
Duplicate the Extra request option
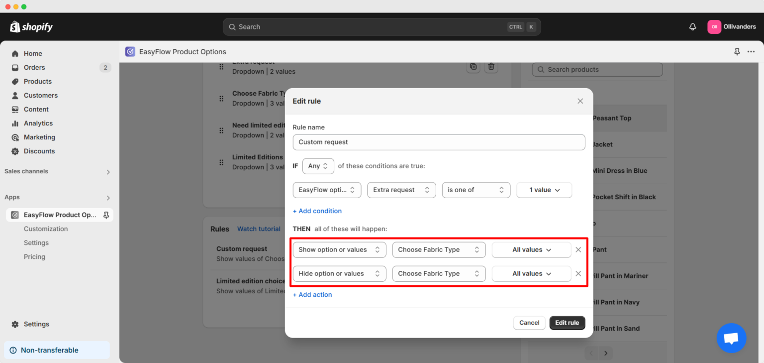(x=473, y=66)
